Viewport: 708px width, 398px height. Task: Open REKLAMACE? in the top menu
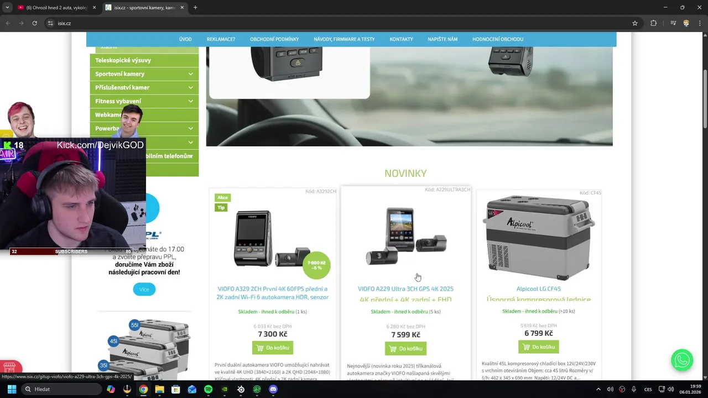pos(221,39)
